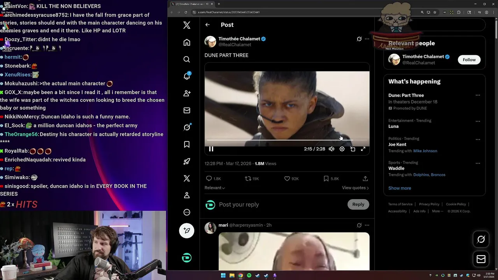Open the account switcher avatar at sidebar bottom
The height and width of the screenshot is (280, 498).
[x=187, y=258]
